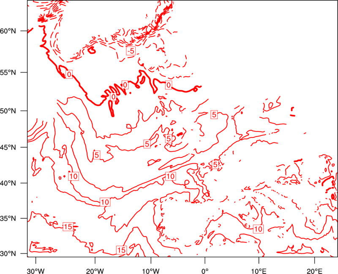Click the 15 contour label on bottom axis
Image resolution: width=338 pixels, height=274 pixels.
tap(121, 250)
